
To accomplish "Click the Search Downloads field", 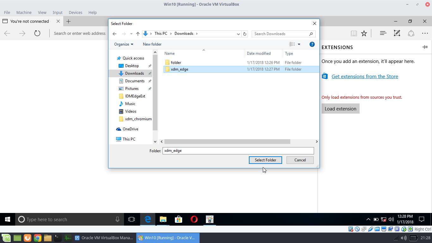I will 280,34.
